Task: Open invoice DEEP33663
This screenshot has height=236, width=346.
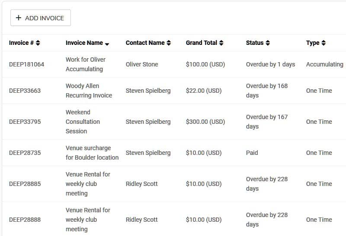Action: pos(25,91)
